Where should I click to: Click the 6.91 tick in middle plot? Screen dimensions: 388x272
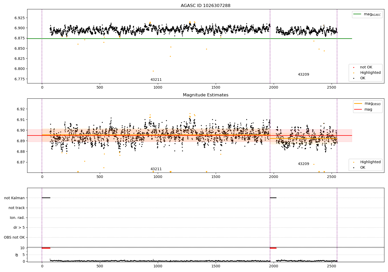21,120
